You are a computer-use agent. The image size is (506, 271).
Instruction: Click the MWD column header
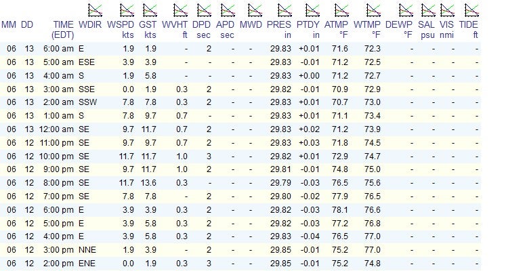pyautogui.click(x=251, y=25)
